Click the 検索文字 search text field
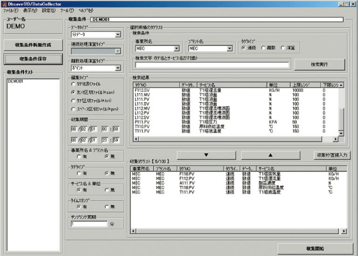The height and width of the screenshot is (256, 358). click(212, 65)
